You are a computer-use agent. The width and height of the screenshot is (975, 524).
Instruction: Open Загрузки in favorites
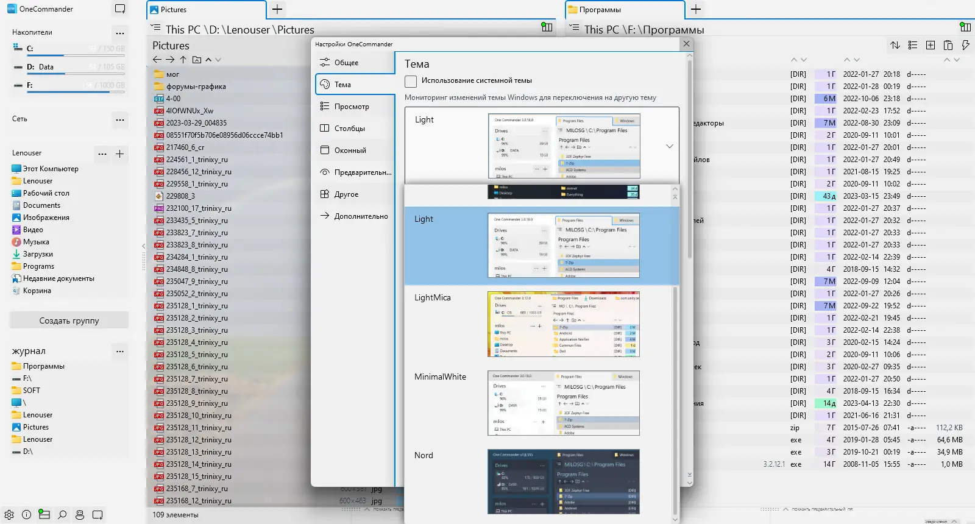(x=38, y=254)
